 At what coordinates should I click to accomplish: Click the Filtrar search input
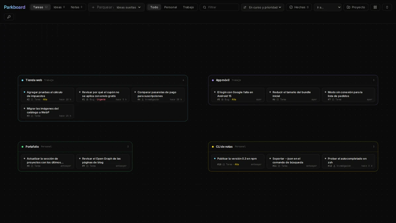tap(219, 7)
